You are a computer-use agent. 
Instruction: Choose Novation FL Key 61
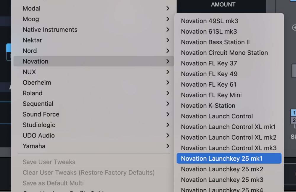pos(209,85)
